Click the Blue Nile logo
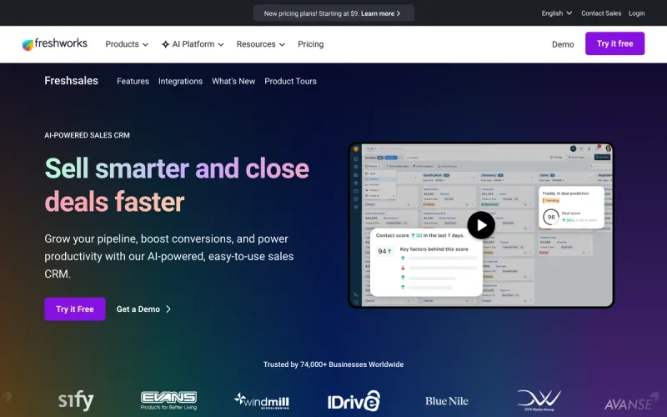 click(447, 401)
